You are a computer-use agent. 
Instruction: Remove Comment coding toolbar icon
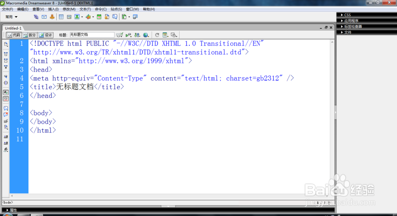pyautogui.click(x=6, y=115)
